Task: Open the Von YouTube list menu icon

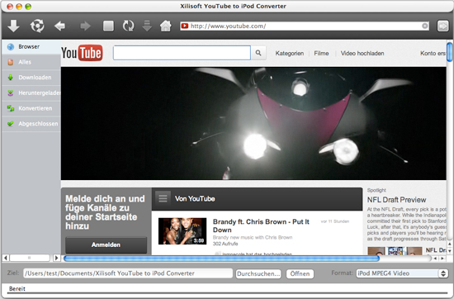Action: tap(163, 198)
